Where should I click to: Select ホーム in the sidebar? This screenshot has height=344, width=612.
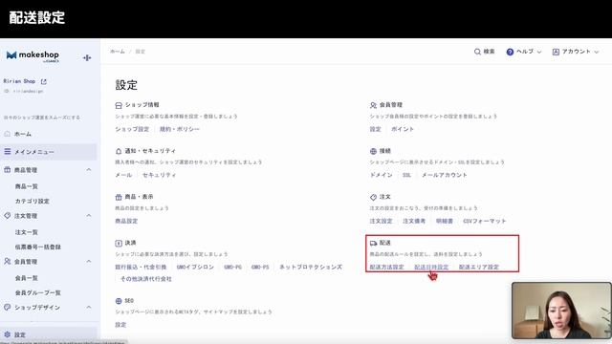[23, 134]
